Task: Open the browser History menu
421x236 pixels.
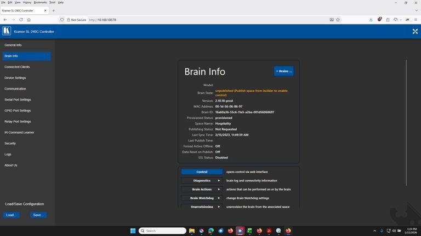Action: pos(27,2)
